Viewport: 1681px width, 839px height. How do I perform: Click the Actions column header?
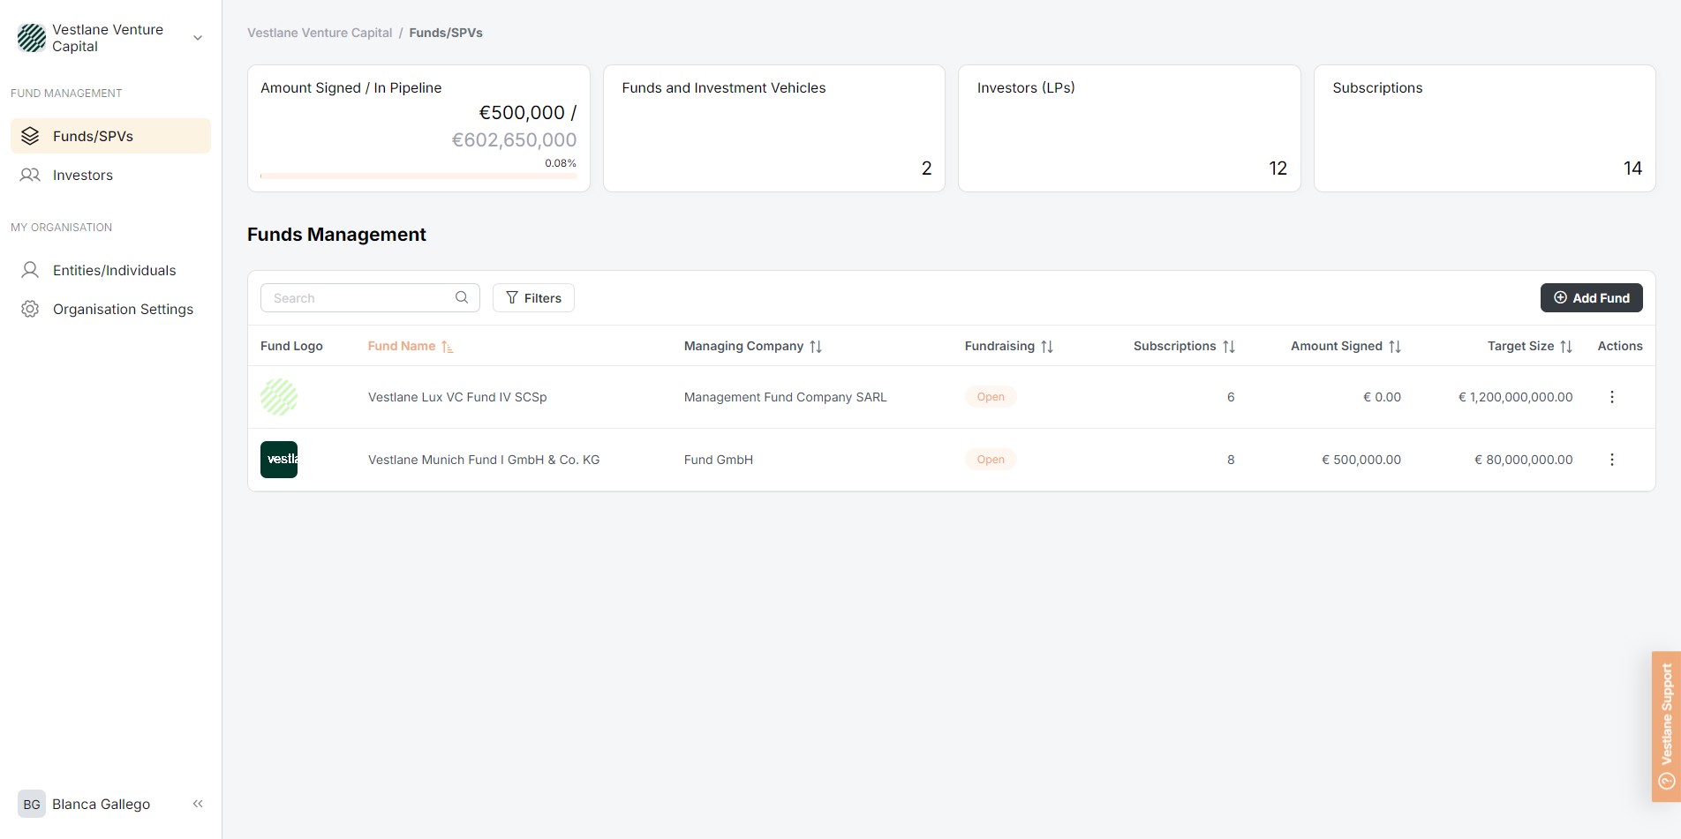click(1620, 346)
